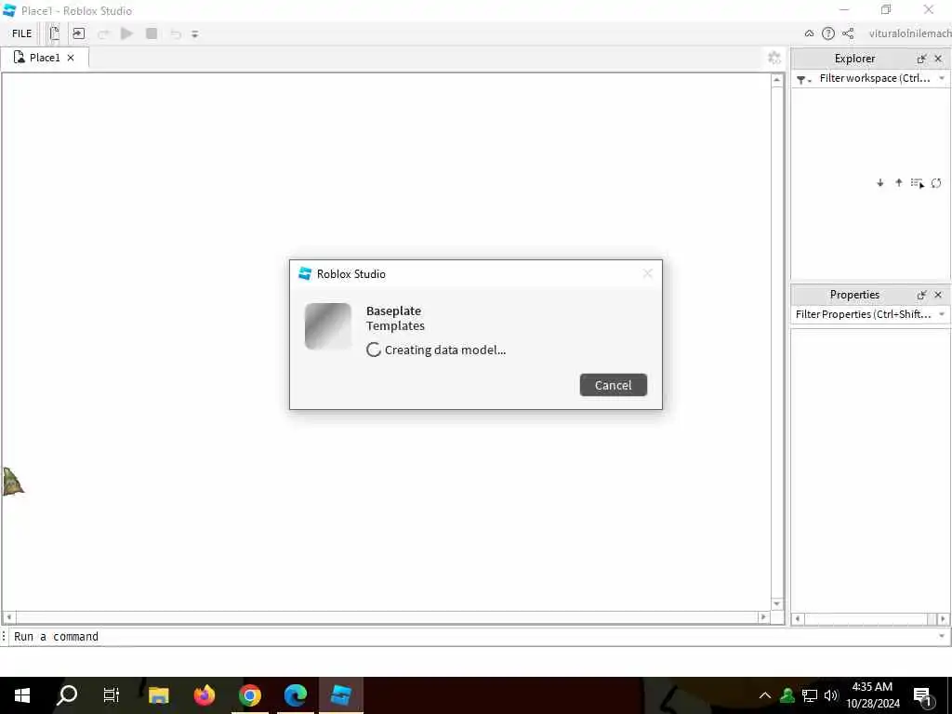Screen dimensions: 952x714
Task: Open Windows taskbar search
Action: click(x=67, y=695)
